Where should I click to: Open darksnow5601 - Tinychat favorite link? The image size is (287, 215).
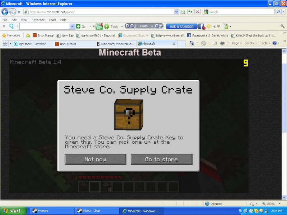[x=96, y=35]
